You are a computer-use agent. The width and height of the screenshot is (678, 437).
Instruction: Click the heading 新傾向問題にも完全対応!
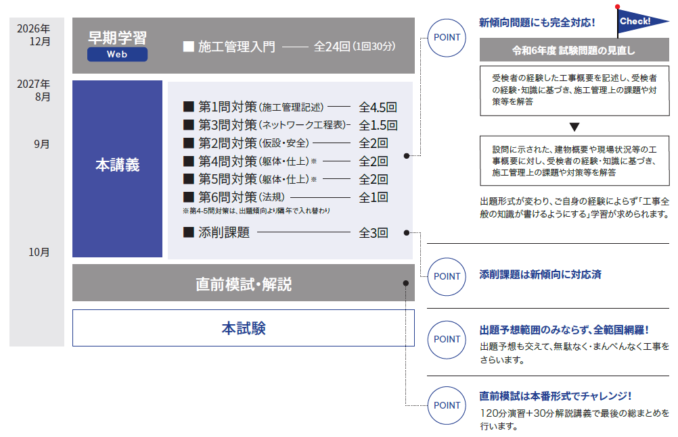537,22
